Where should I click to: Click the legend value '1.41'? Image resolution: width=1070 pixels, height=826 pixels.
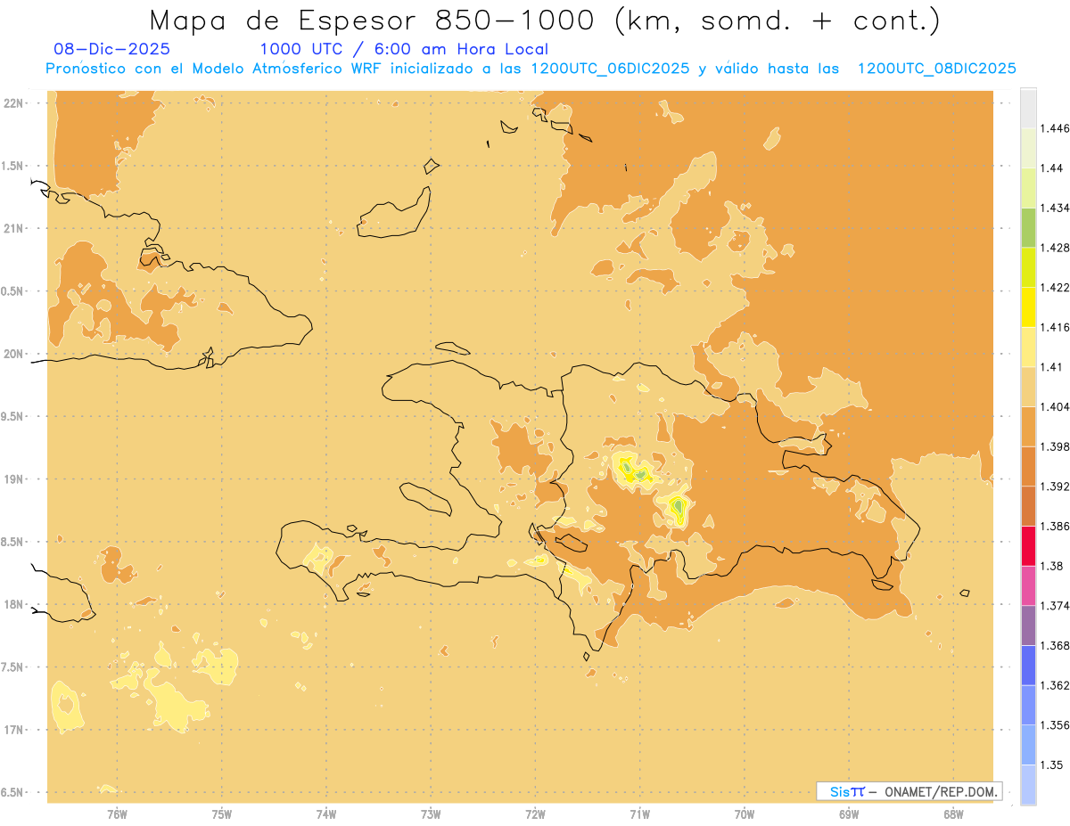point(1053,367)
